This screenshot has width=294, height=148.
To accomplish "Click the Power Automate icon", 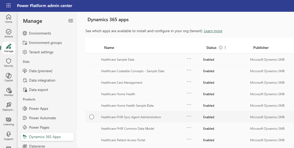I will [25, 118].
